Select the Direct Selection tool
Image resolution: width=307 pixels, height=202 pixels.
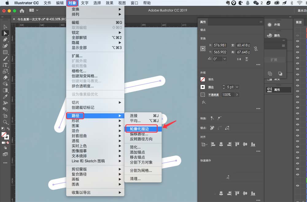(x=5, y=33)
